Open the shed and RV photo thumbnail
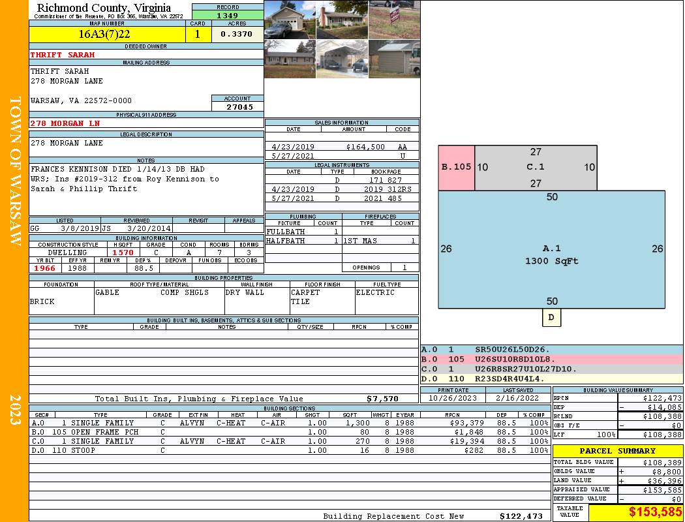Viewport: 685px width, 522px height. click(x=395, y=59)
